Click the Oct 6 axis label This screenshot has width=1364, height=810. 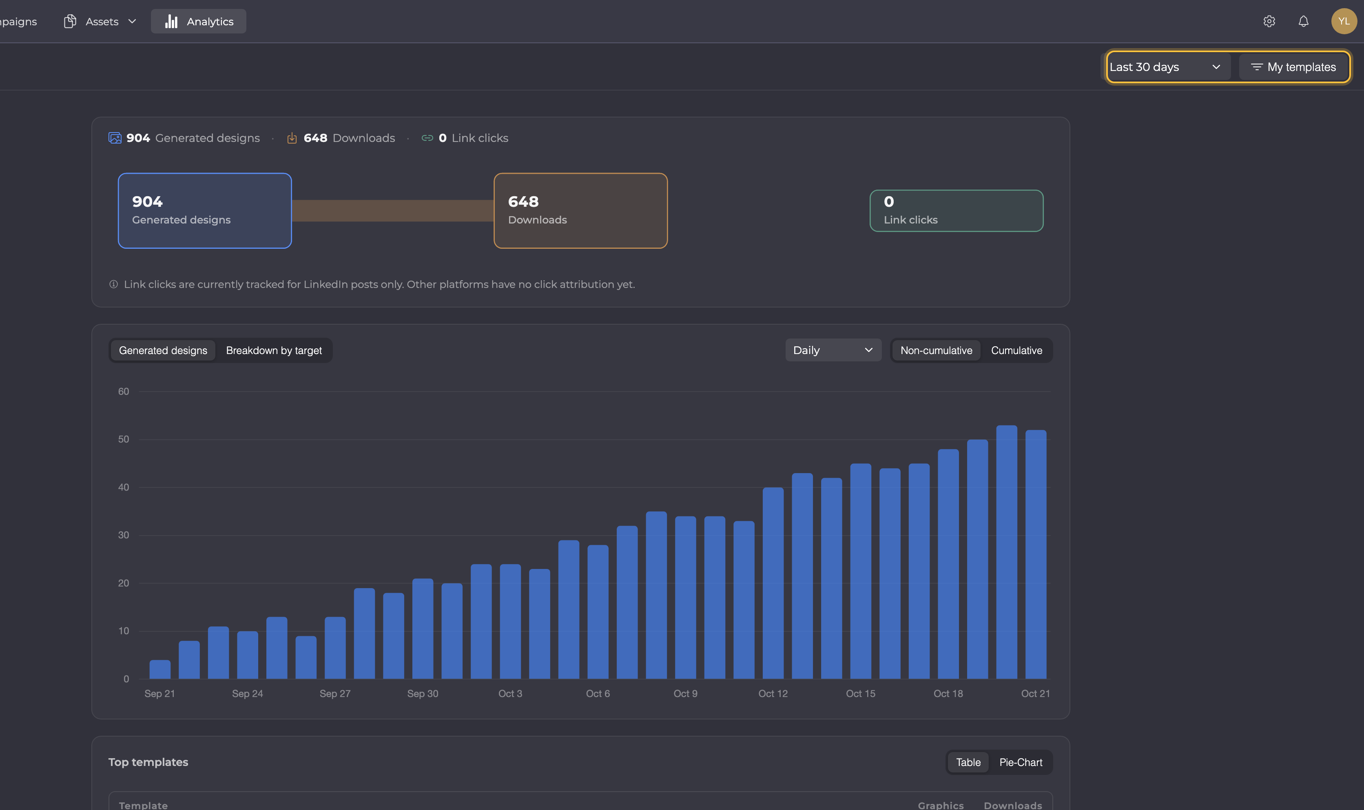[x=598, y=694]
